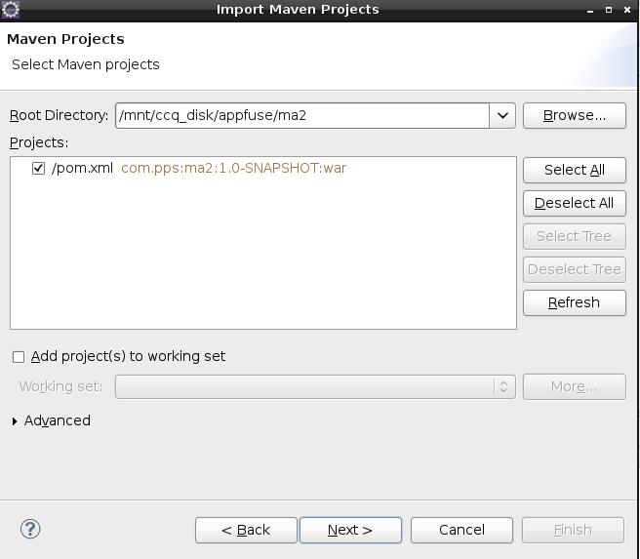Click the Root Directory path field
The width and height of the screenshot is (640, 559).
302,115
